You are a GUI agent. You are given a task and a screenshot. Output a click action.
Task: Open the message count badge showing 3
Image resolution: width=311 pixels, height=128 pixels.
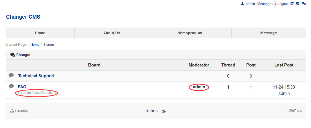pos(275,4)
